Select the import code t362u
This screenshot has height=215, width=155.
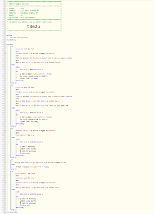pos(33,27)
